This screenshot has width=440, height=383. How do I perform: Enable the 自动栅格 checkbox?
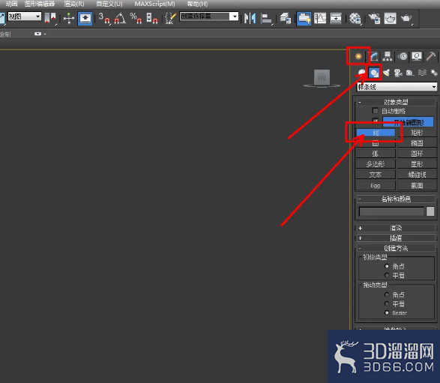pyautogui.click(x=376, y=110)
